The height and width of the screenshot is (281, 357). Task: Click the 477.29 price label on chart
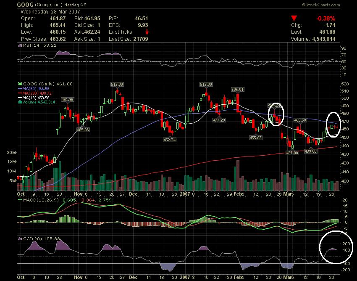point(219,120)
